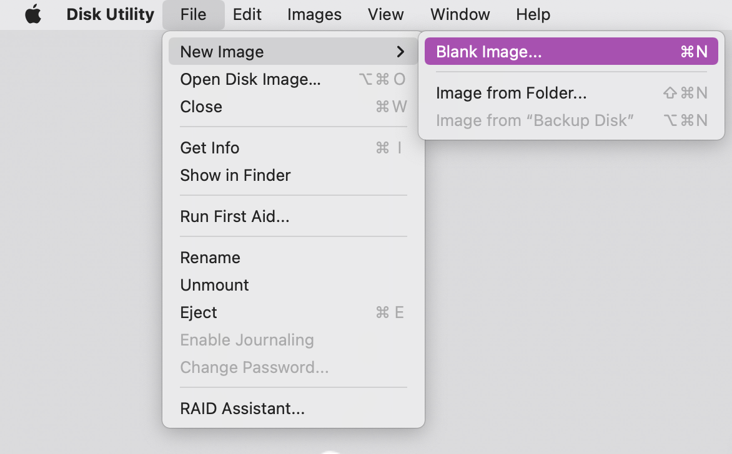
Task: Open the Edit menu
Action: coord(247,14)
